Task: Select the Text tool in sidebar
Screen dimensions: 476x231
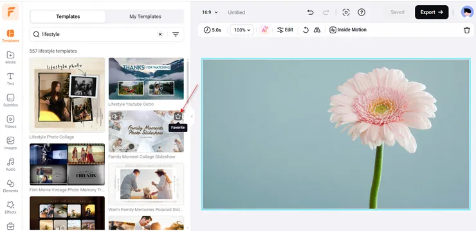Action: pyautogui.click(x=10, y=79)
